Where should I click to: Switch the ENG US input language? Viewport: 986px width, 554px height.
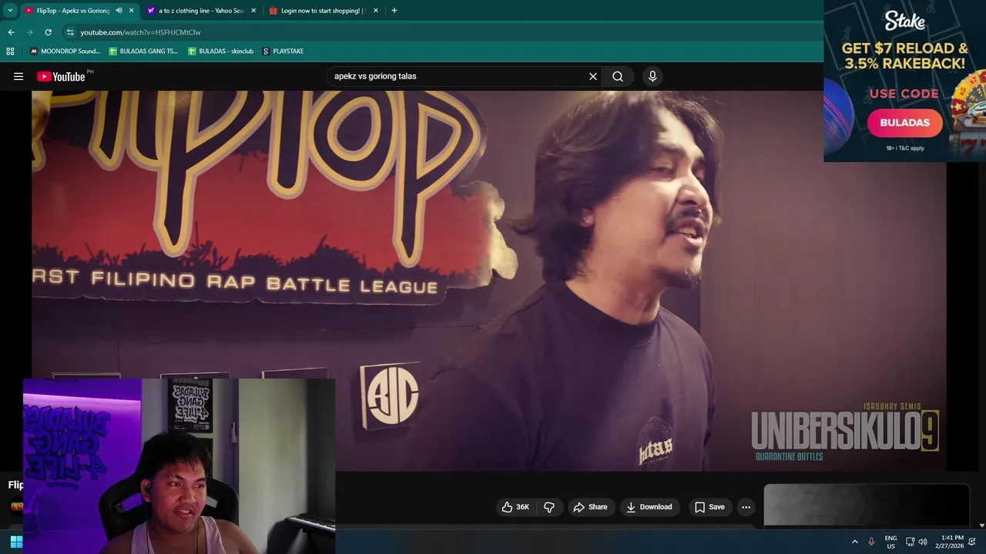pyautogui.click(x=890, y=542)
